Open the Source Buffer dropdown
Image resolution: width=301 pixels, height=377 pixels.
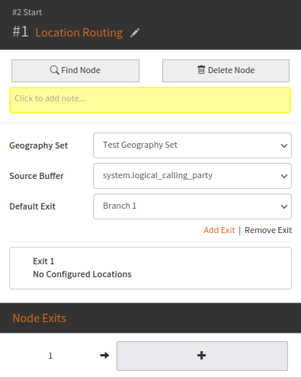tap(192, 176)
